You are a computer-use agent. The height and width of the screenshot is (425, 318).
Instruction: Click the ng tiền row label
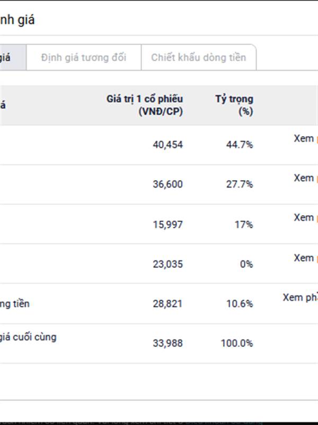tap(15, 304)
